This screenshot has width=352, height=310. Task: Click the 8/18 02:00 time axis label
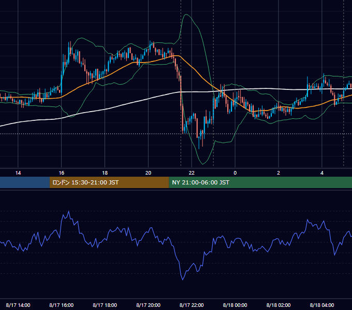coord(278,305)
